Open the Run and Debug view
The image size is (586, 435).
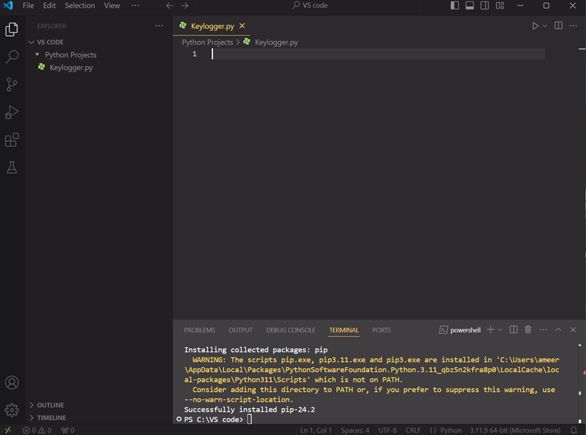click(x=11, y=112)
